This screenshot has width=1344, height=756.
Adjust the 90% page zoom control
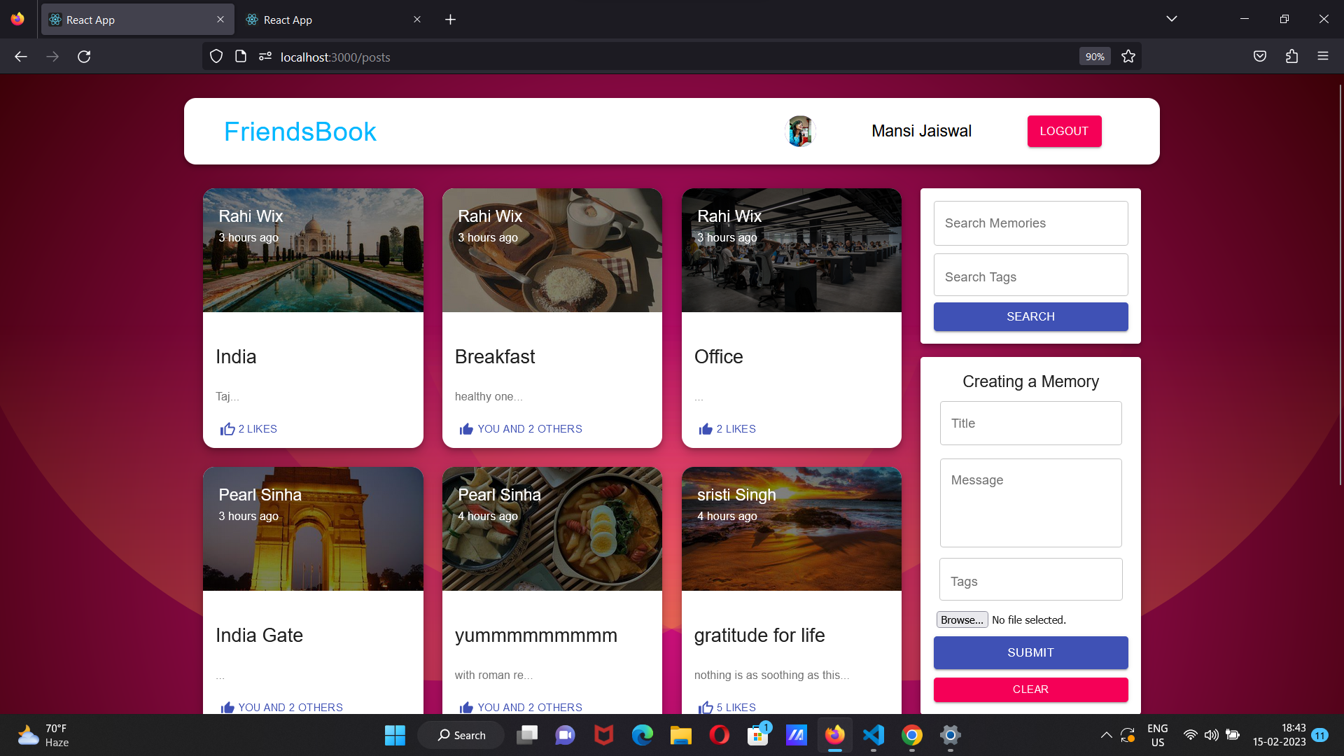[1094, 56]
